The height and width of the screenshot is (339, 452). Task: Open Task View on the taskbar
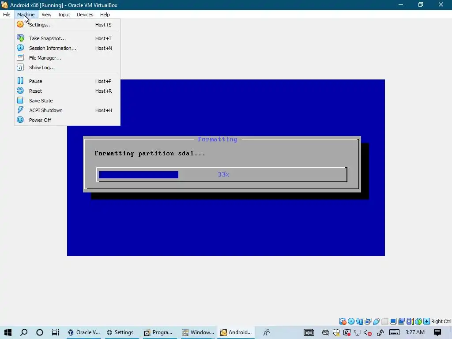55,332
